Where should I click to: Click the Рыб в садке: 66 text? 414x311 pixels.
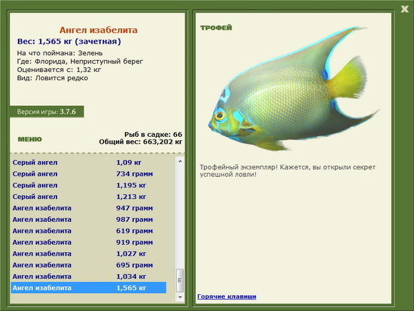tap(153, 134)
